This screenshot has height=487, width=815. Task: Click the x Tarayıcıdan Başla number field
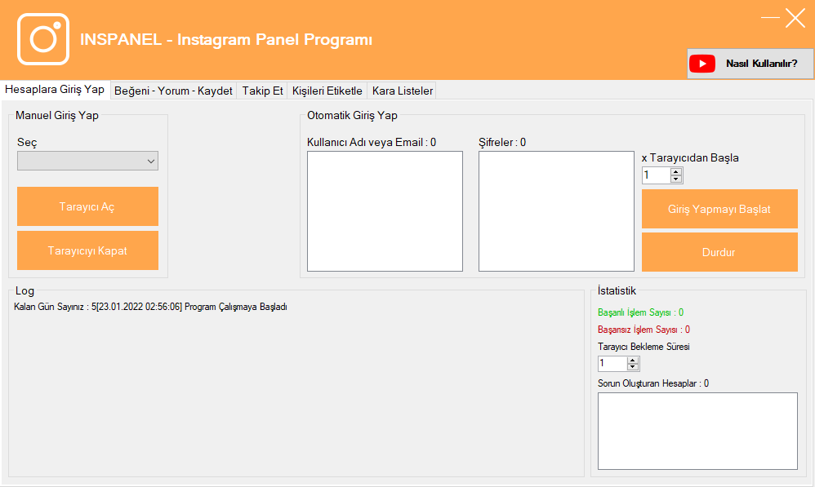656,175
